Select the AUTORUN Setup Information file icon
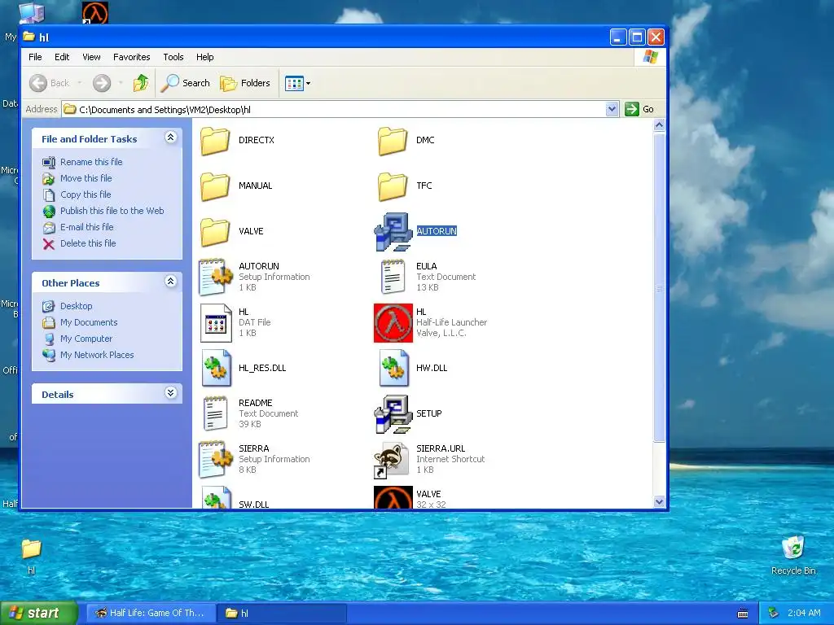The image size is (834, 625). coord(215,277)
